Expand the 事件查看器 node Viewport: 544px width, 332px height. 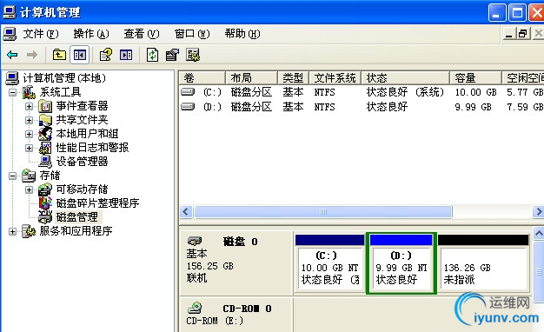coord(30,106)
